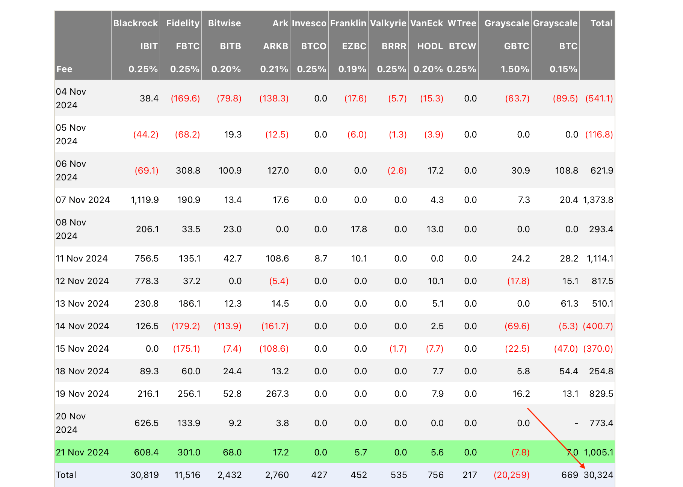This screenshot has height=487, width=683.
Task: Select the 15 Nov 2024 date label
Action: [82, 349]
